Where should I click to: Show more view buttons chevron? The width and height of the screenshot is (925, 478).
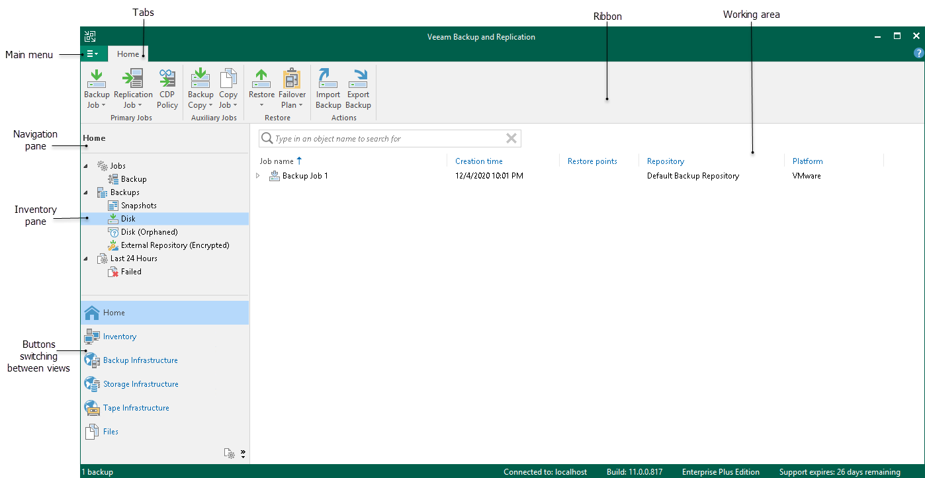tap(243, 454)
